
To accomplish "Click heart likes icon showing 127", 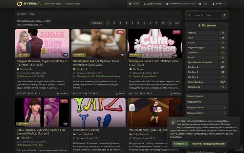I will tap(94, 93).
